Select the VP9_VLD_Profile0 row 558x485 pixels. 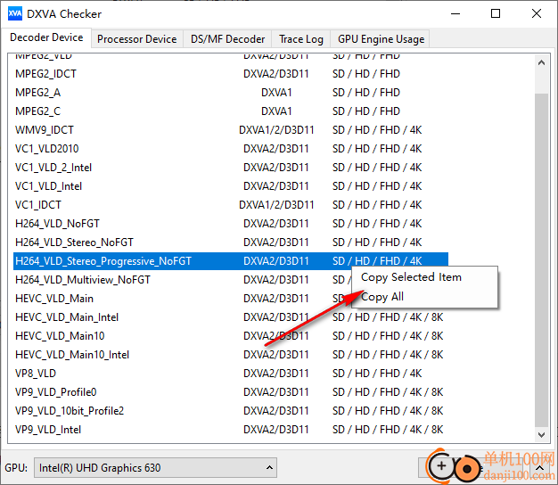point(231,392)
